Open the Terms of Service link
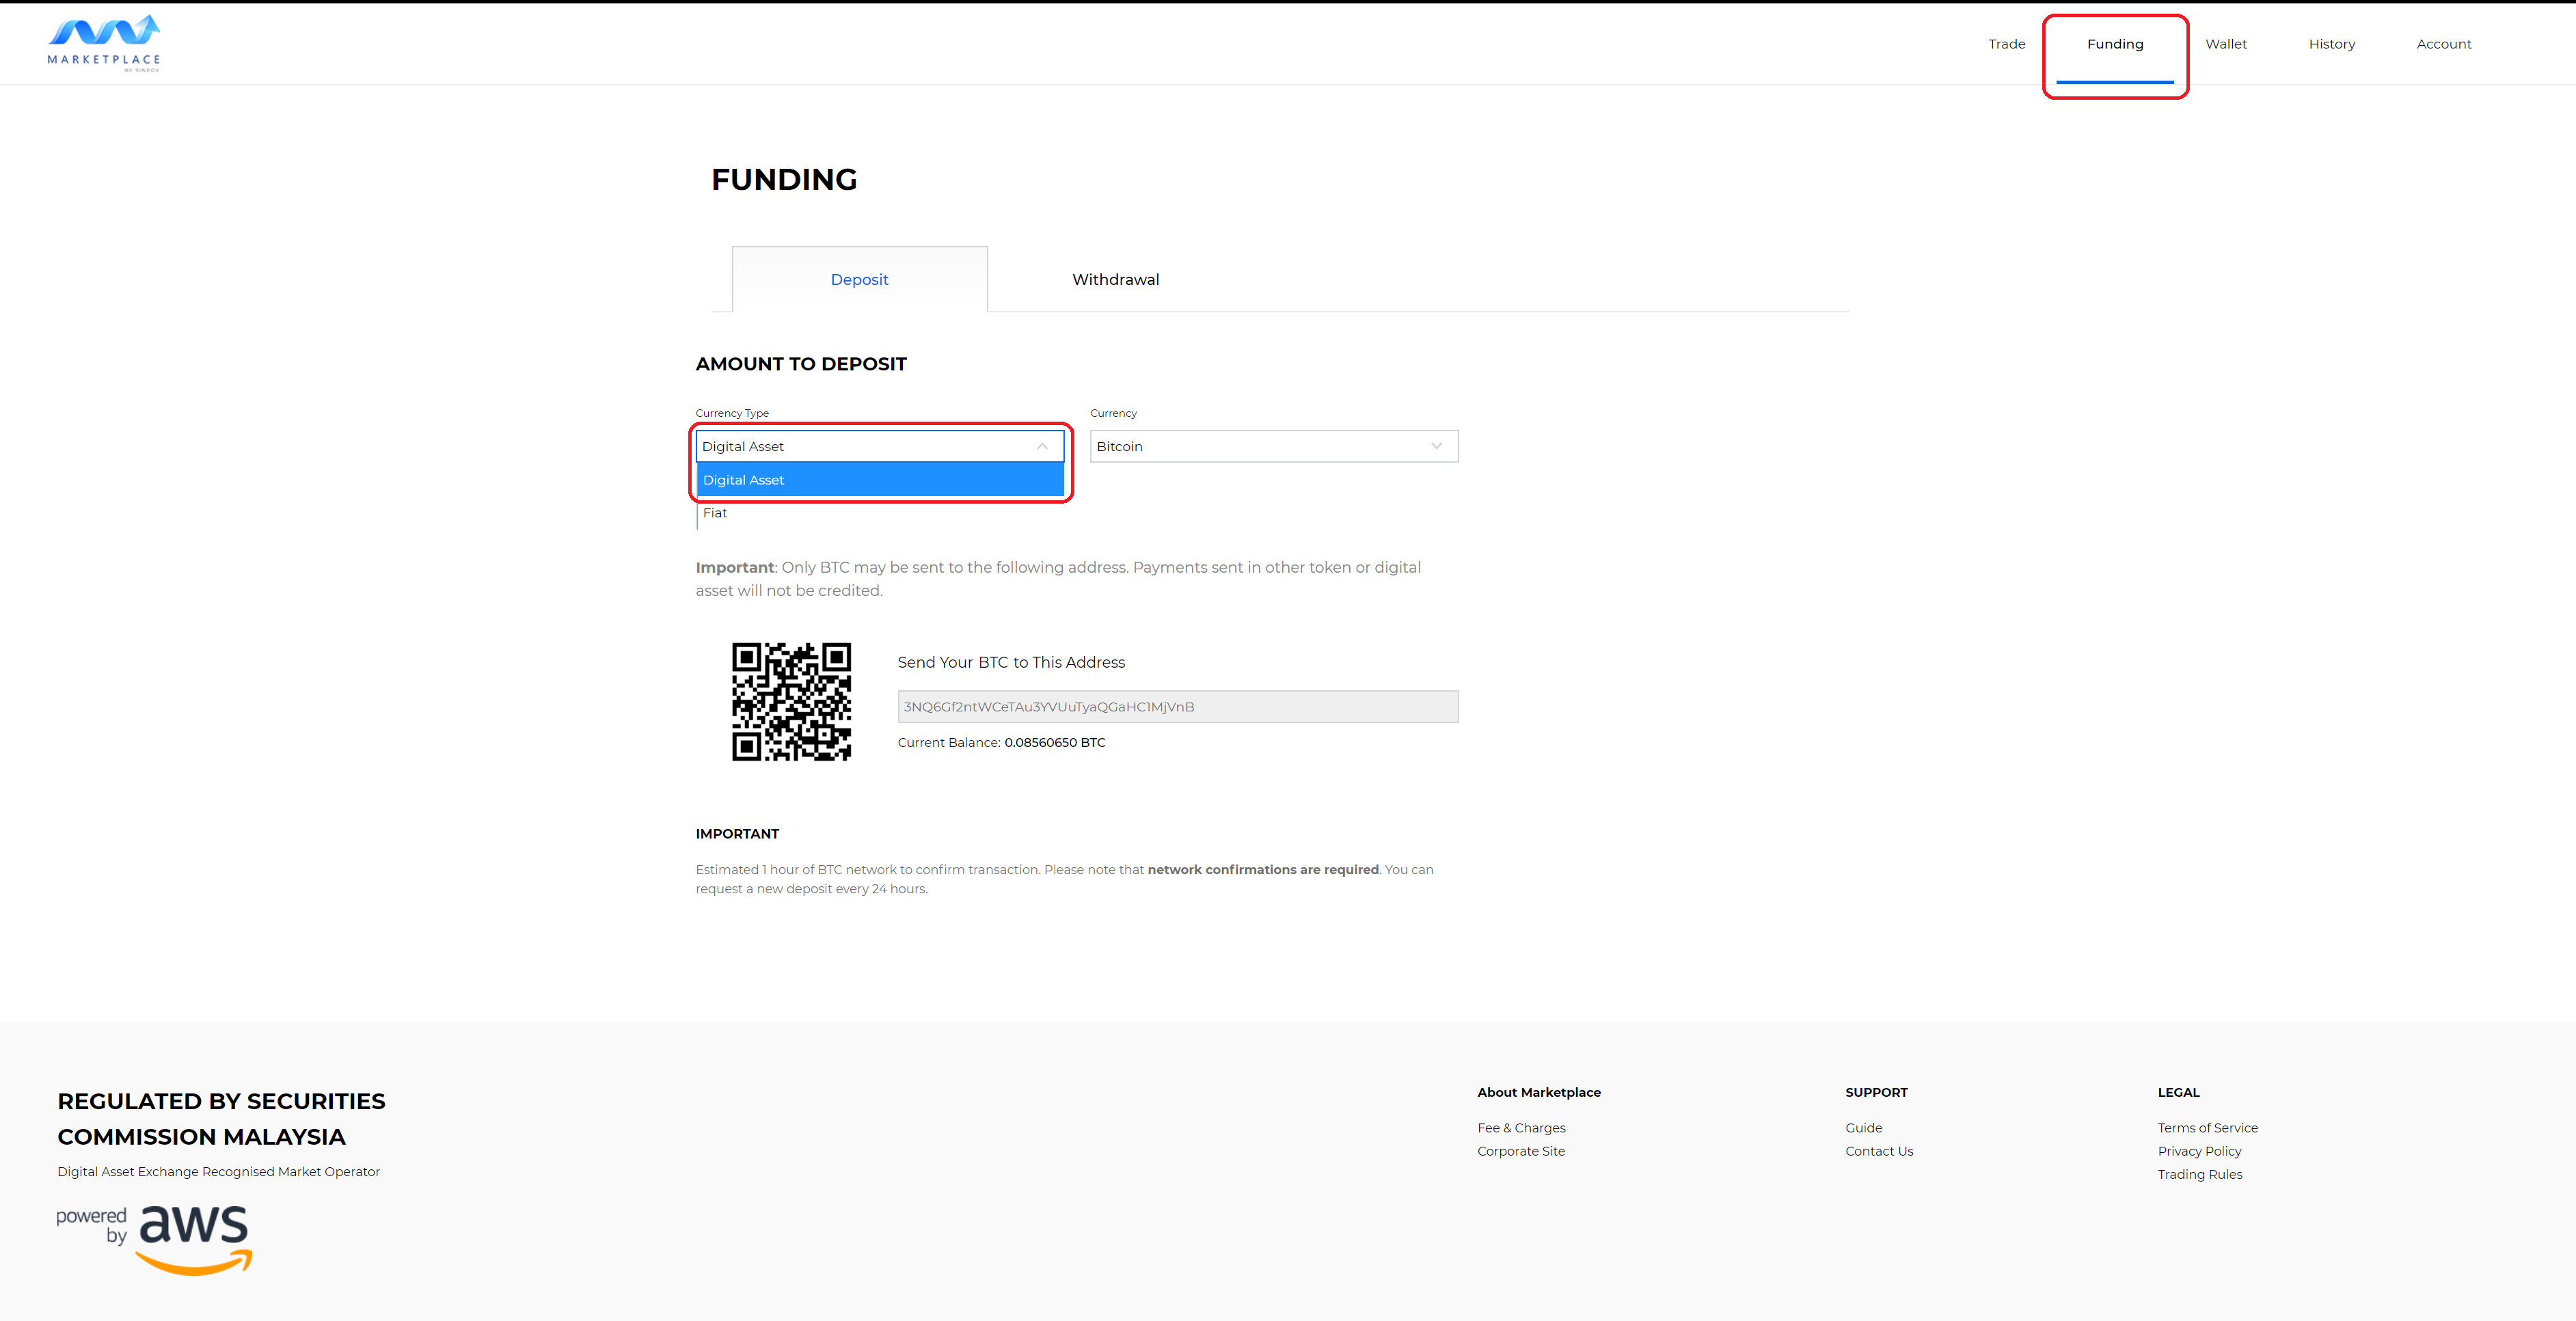 coord(2207,1128)
